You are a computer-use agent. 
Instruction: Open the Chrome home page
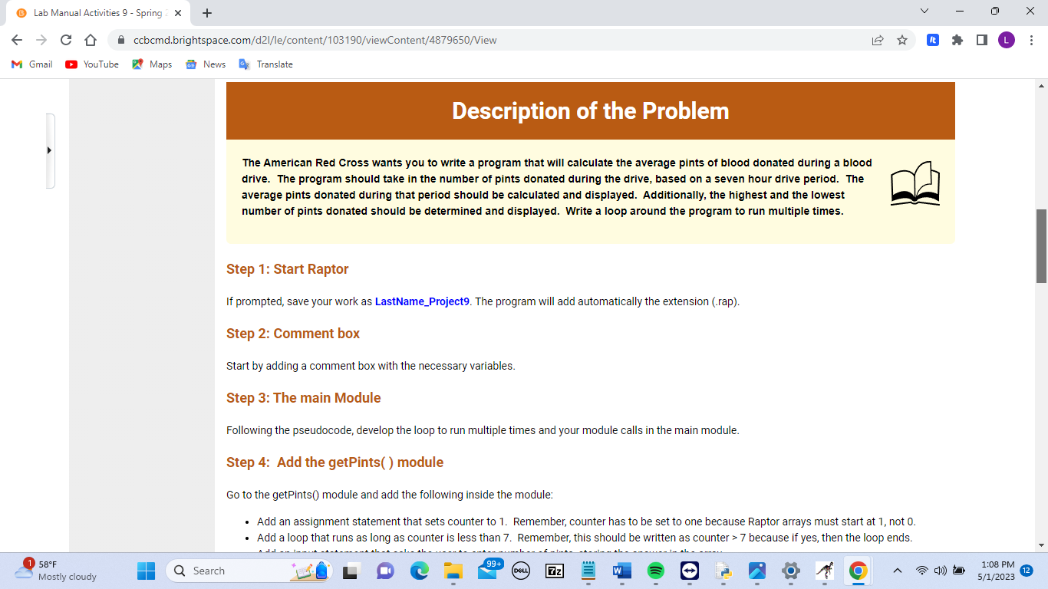coord(90,40)
